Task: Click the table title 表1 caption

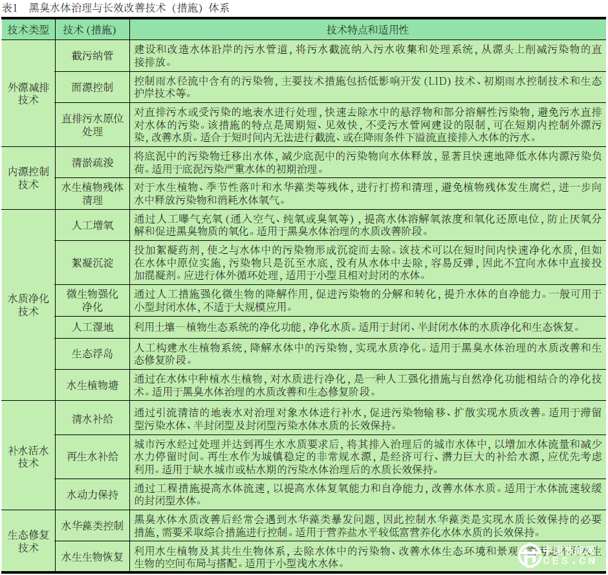Action: [116, 8]
